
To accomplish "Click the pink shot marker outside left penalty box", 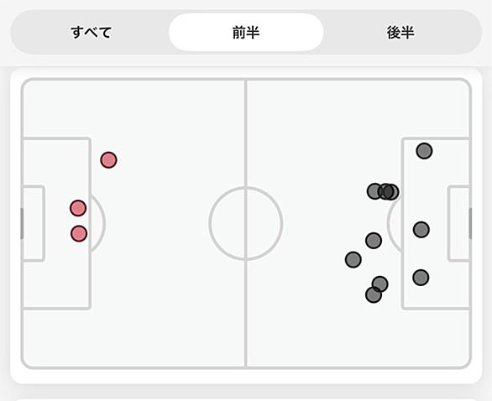I will tap(108, 160).
